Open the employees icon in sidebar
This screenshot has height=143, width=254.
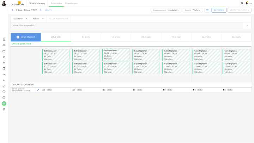click(x=4, y=45)
